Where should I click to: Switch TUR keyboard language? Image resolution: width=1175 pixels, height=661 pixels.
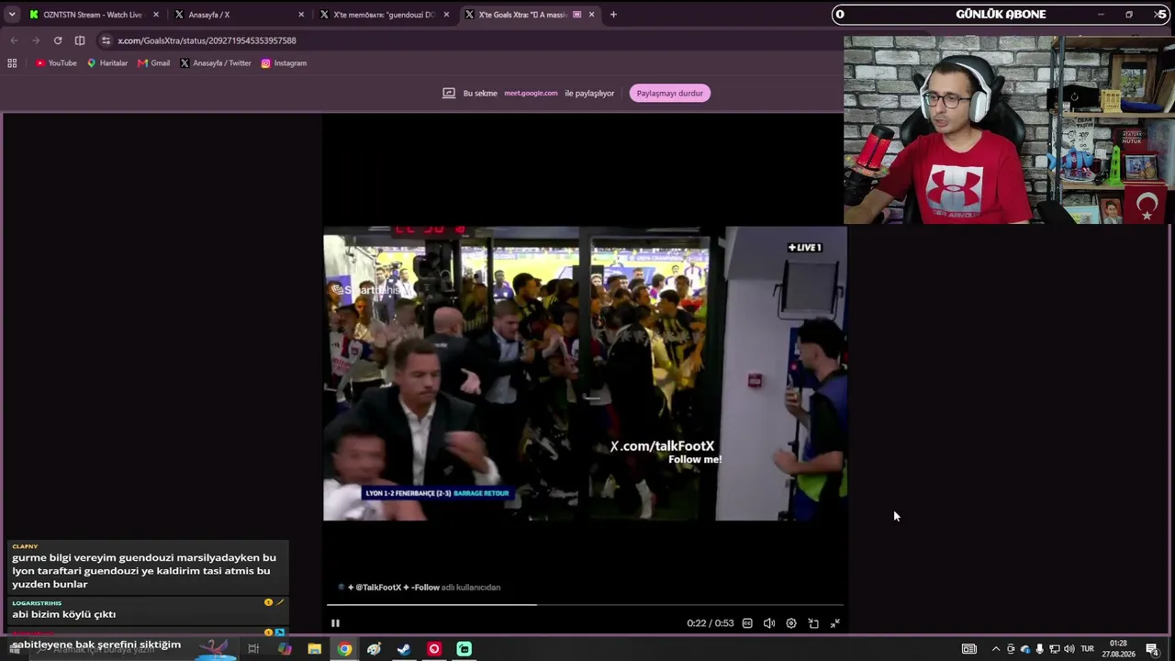pyautogui.click(x=1088, y=649)
